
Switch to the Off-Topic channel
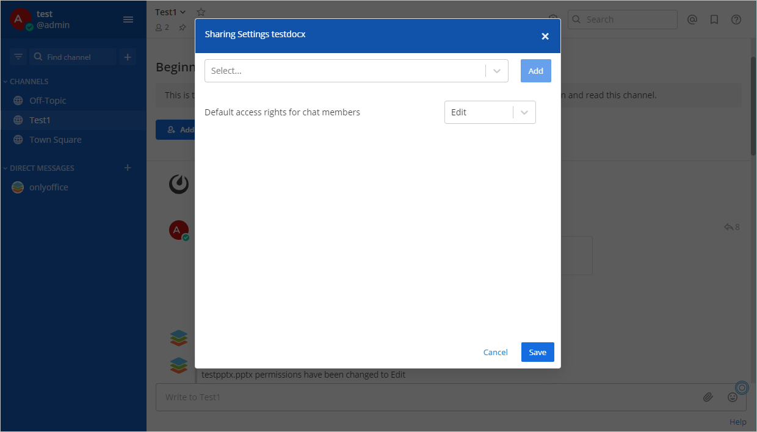coord(48,101)
